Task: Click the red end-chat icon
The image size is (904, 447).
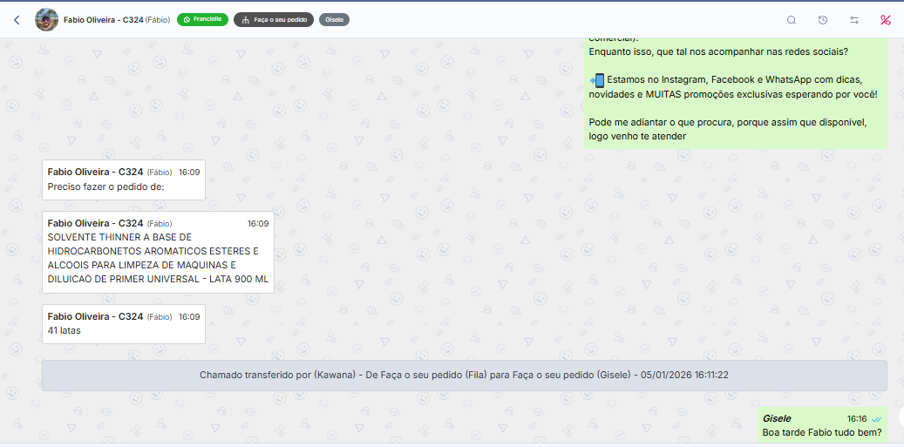Action: (886, 20)
